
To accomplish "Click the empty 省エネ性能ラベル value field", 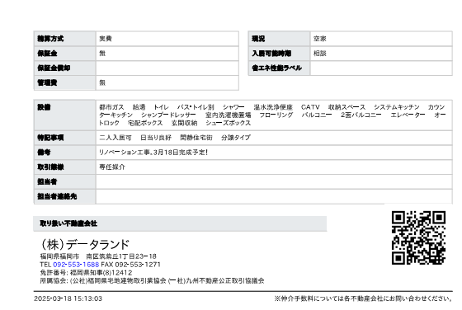I will (381, 68).
